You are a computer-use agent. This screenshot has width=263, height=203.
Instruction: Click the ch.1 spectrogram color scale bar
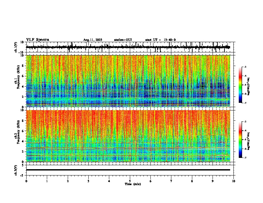click(240, 85)
